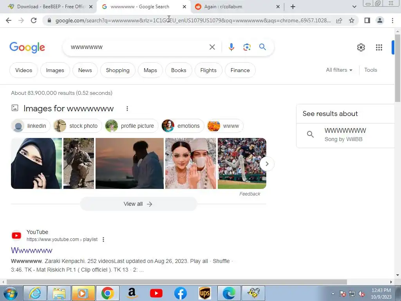This screenshot has width=401, height=301.
Task: Click the Feedback link under images
Action: (x=249, y=194)
